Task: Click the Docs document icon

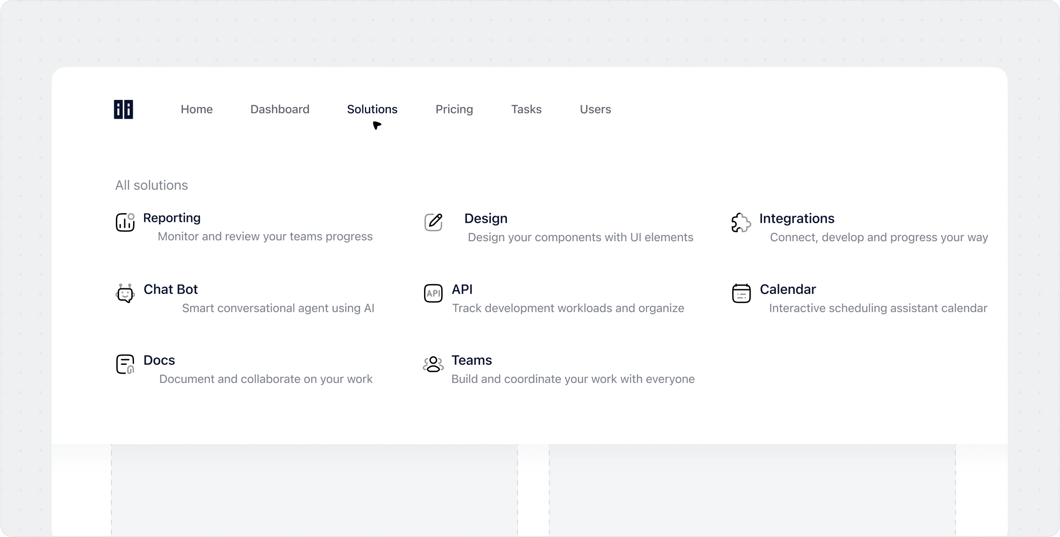Action: click(x=125, y=364)
